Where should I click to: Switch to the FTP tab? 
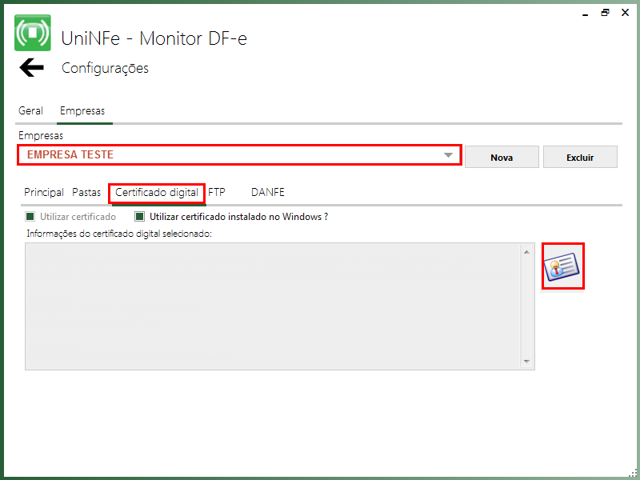click(x=217, y=192)
